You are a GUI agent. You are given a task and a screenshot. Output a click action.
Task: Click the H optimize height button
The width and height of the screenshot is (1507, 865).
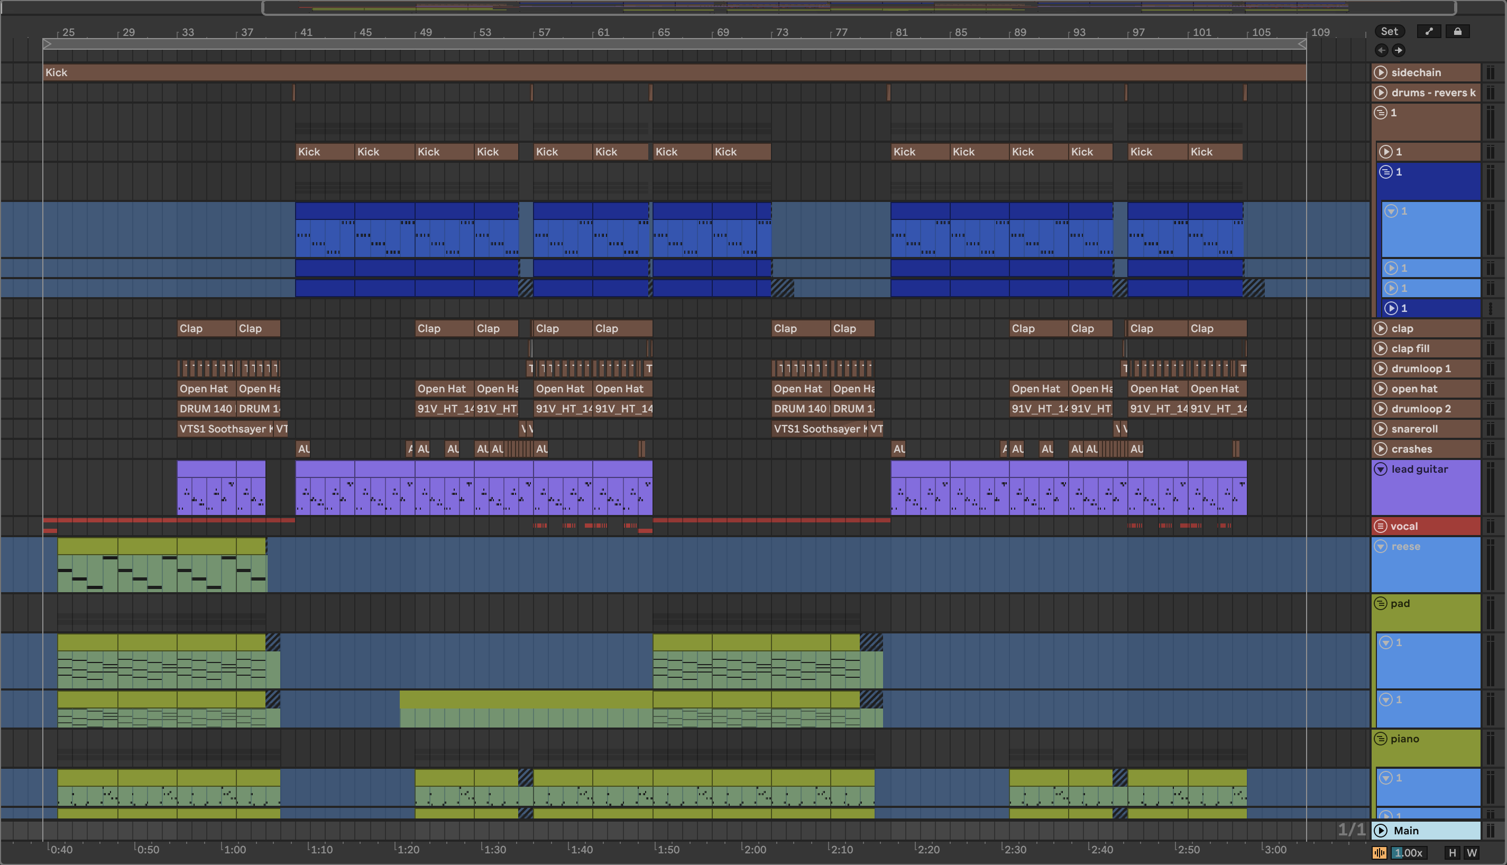point(1453,852)
